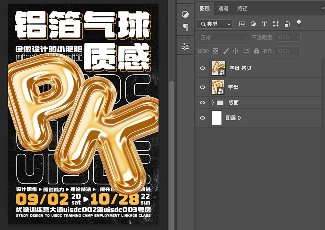The height and width of the screenshot is (230, 325).
Task: Filter layers by smart object icon
Action: point(287,24)
